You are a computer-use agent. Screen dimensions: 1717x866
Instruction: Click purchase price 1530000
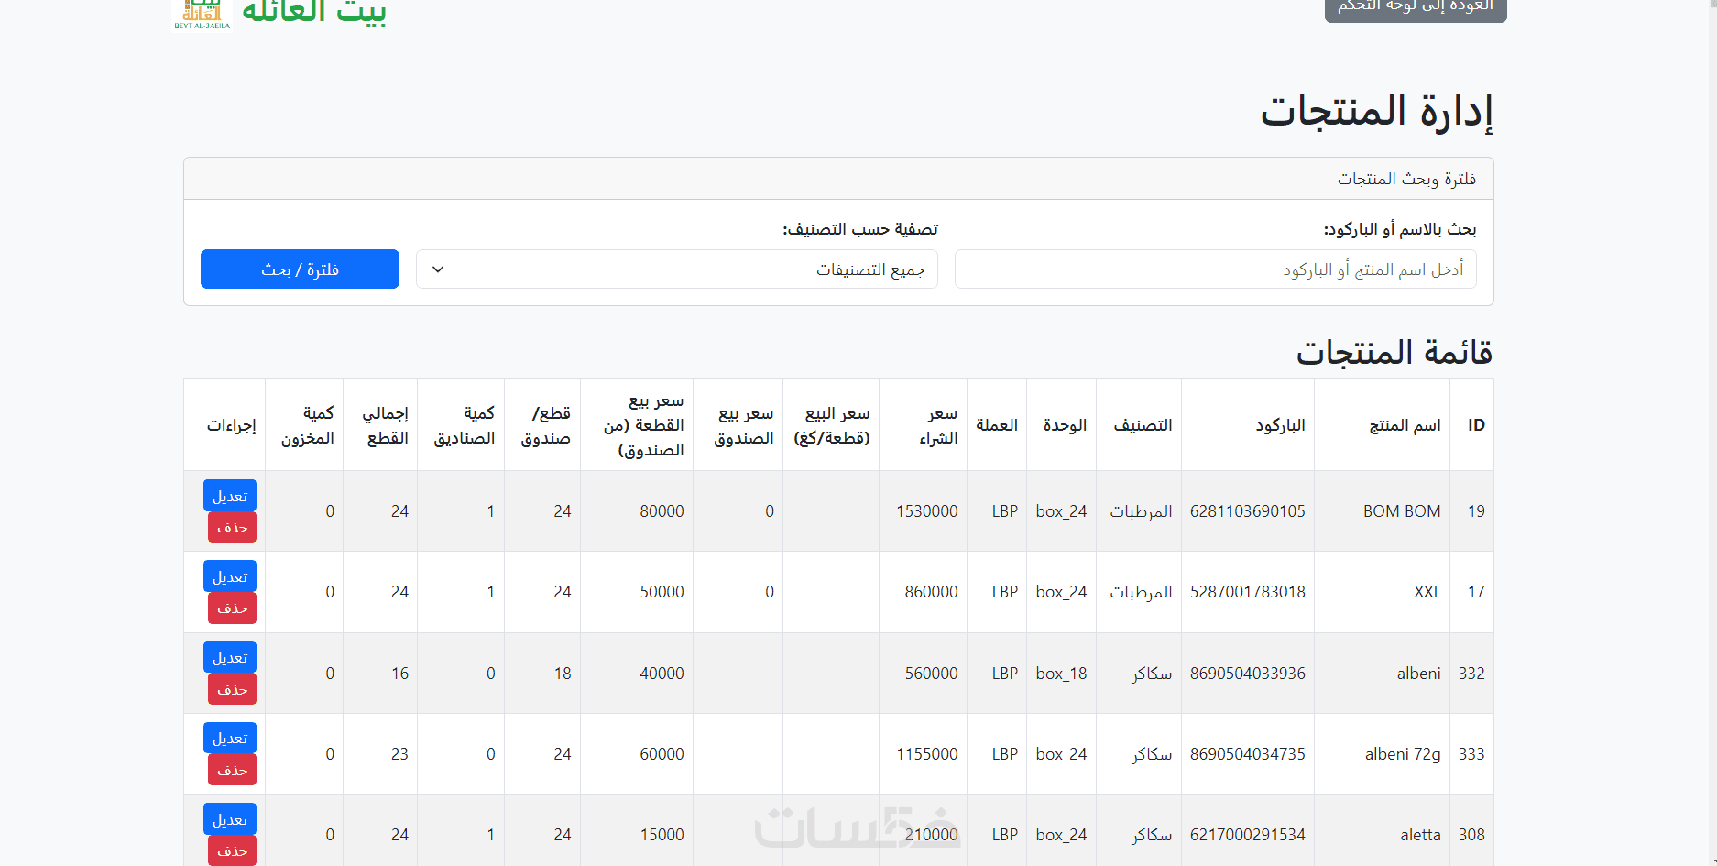click(926, 511)
